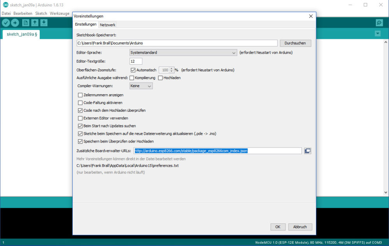389x246 pixels.
Task: Open the Werkzeuge menu
Action: click(60, 13)
